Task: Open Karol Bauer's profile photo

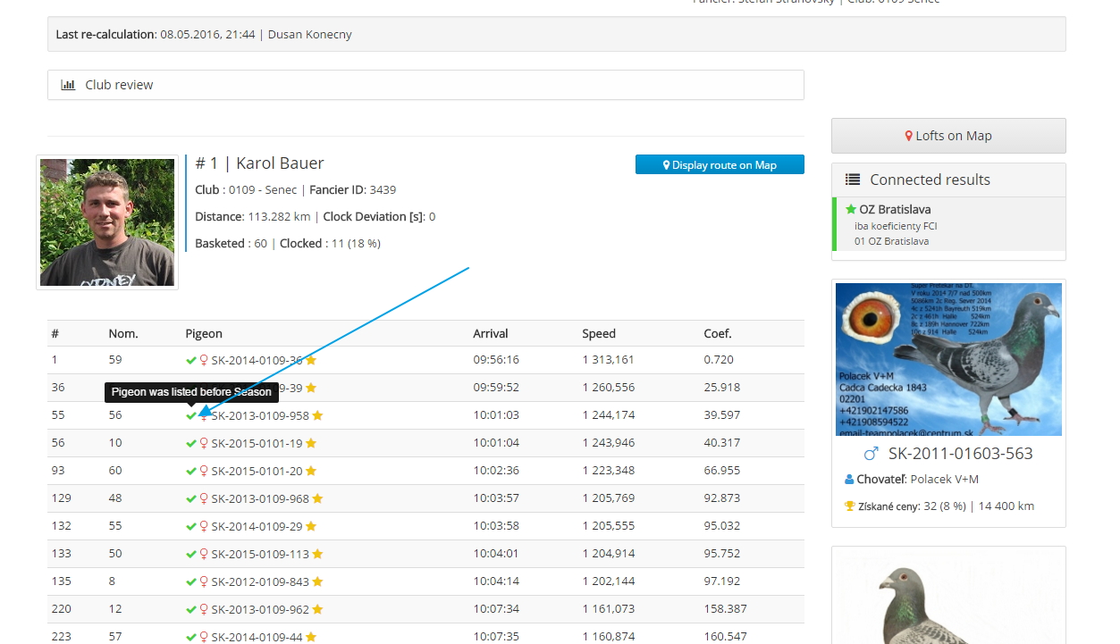Action: [107, 222]
